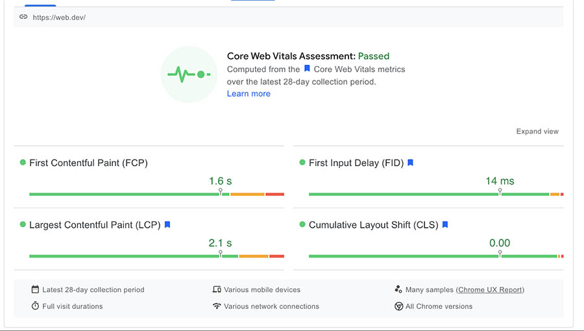The width and height of the screenshot is (584, 331).
Task: Click the First Contentful Paint 1.6 s marker
Action: click(x=221, y=192)
